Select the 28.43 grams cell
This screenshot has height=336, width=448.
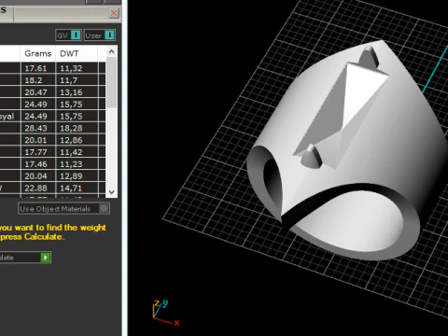[38, 128]
